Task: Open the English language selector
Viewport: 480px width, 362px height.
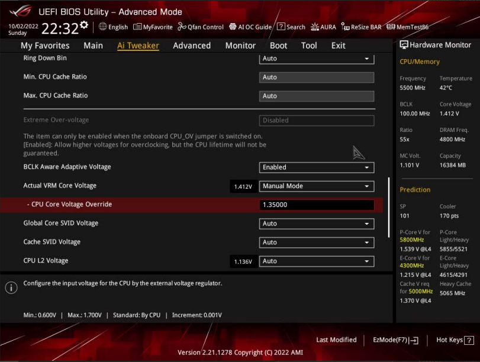Action: [113, 27]
